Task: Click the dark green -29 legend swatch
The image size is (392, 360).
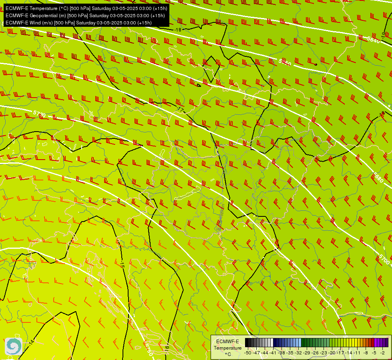Action: [306, 342]
